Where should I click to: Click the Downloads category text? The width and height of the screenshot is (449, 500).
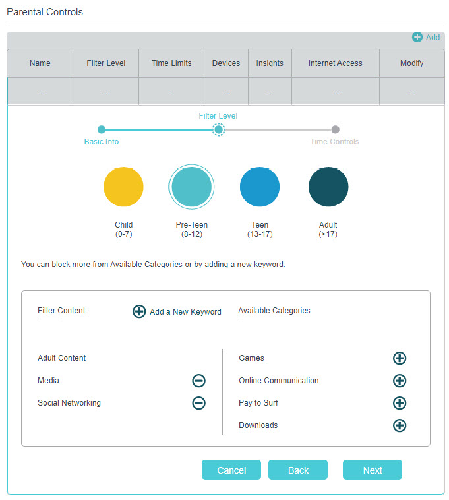(258, 425)
